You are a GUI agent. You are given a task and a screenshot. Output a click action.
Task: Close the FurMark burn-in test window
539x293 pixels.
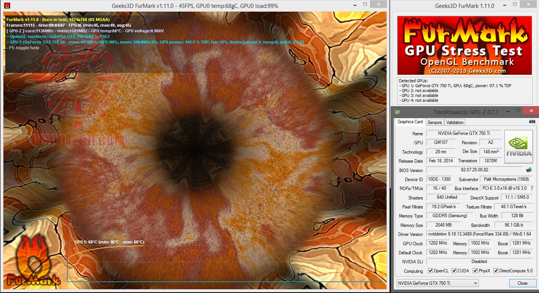(x=379, y=5)
